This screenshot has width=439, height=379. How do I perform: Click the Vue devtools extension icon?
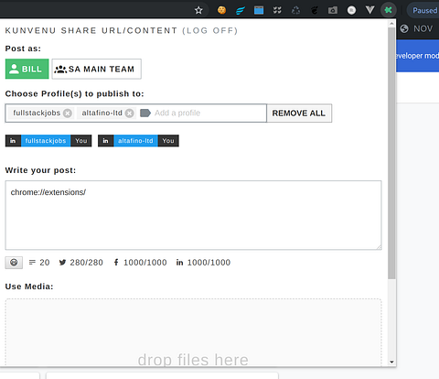pos(369,10)
